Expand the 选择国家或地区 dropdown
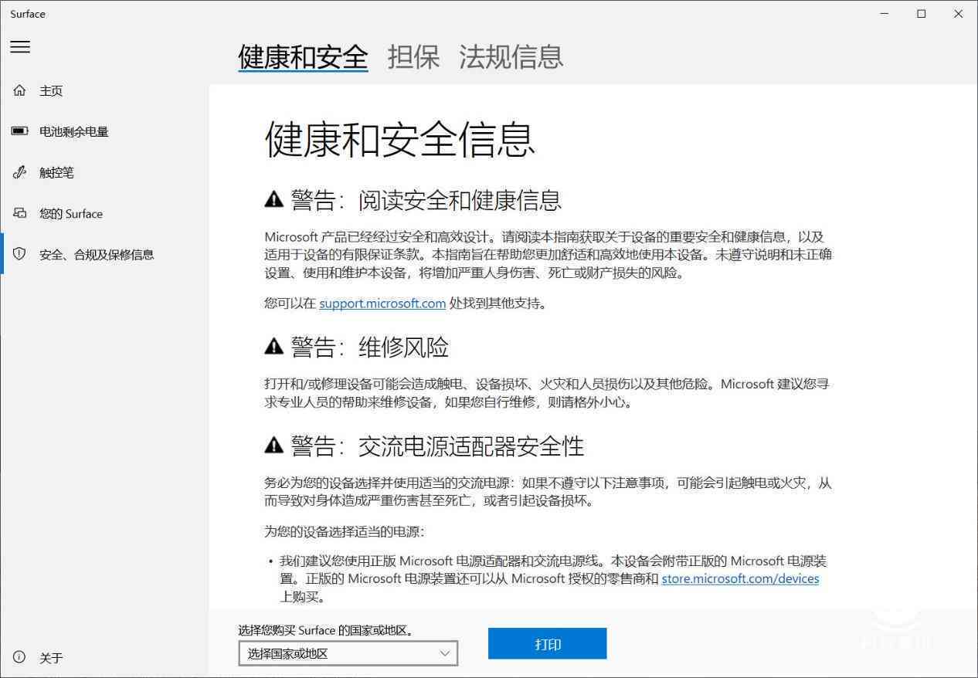Image resolution: width=978 pixels, height=678 pixels. pyautogui.click(x=348, y=653)
